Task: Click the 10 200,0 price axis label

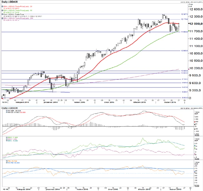Action: click(x=196, y=68)
